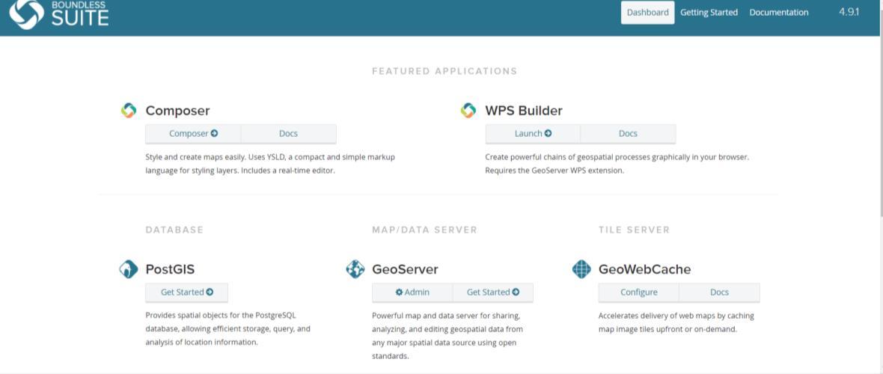Image resolution: width=883 pixels, height=374 pixels.
Task: Click the Tile Server section label
Action: pyautogui.click(x=634, y=230)
